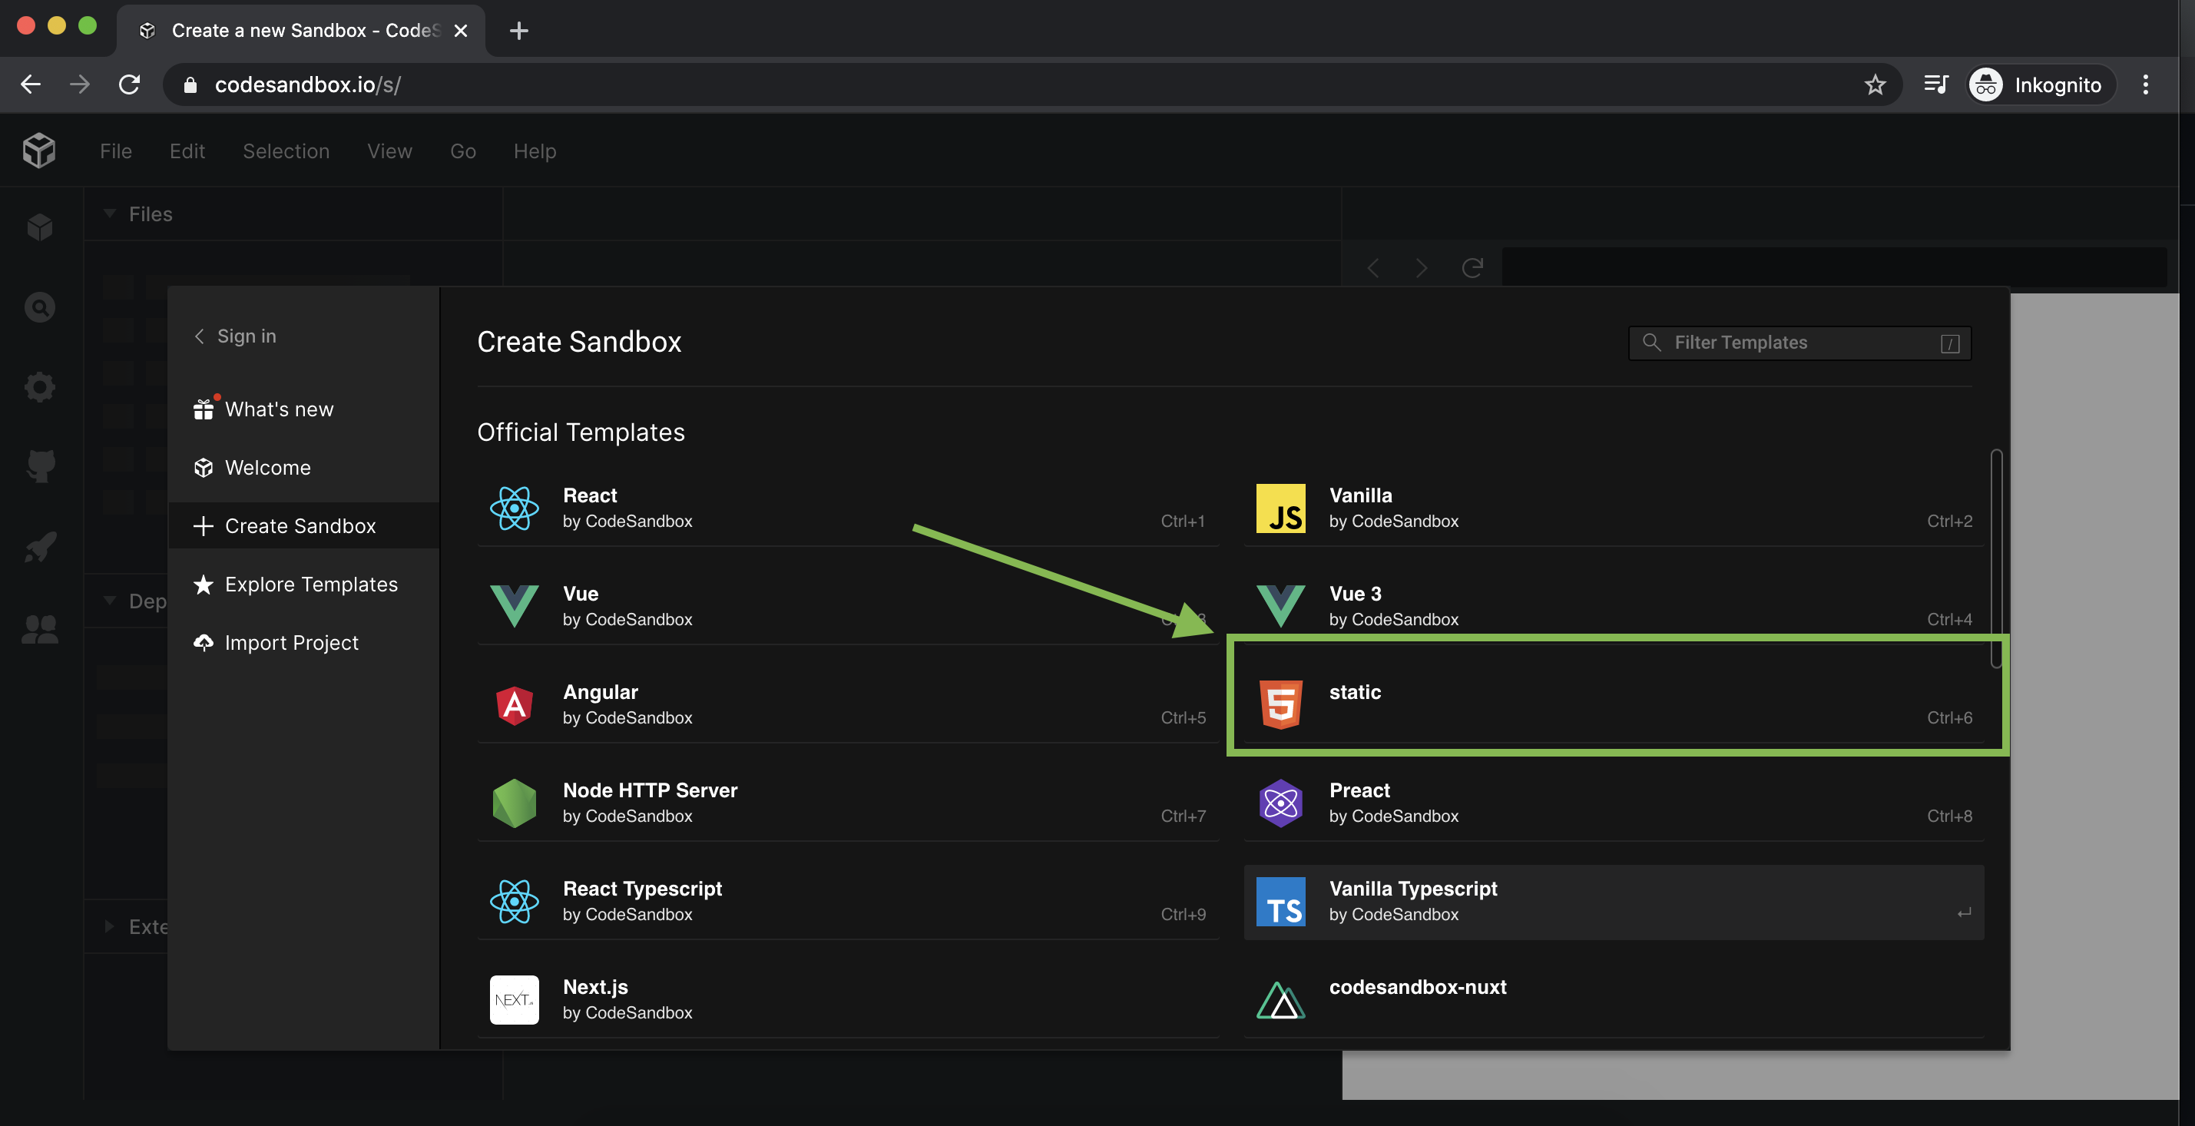Select the static HTML5 template icon
The width and height of the screenshot is (2195, 1126).
(x=1281, y=705)
